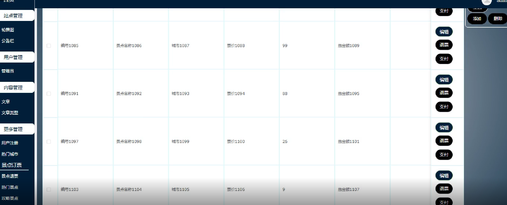Click 编辑 for row 编号1097

click(444, 128)
